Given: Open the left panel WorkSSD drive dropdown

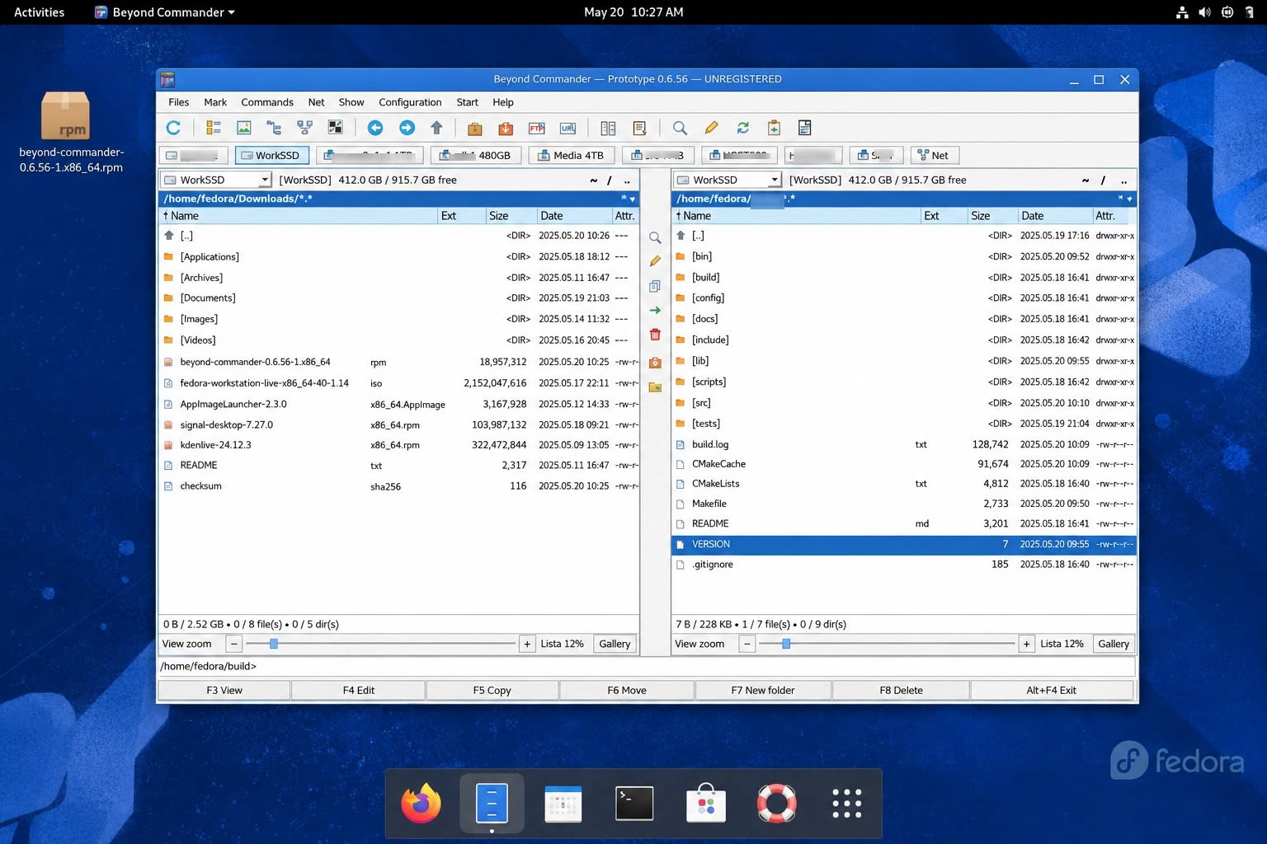Looking at the screenshot, I should [265, 180].
